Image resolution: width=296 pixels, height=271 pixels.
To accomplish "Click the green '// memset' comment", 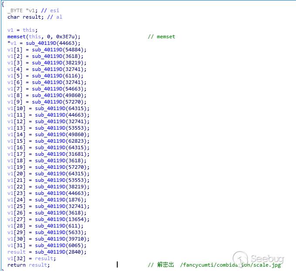I will click(x=162, y=37).
